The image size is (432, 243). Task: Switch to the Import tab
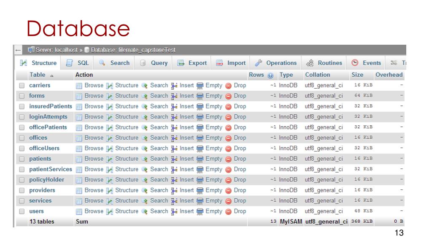pyautogui.click(x=231, y=63)
